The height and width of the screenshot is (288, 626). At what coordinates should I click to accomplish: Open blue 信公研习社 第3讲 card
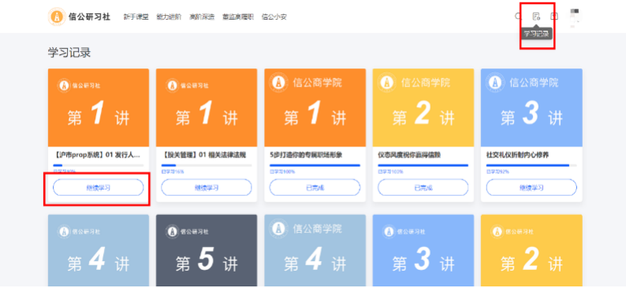tap(423, 250)
